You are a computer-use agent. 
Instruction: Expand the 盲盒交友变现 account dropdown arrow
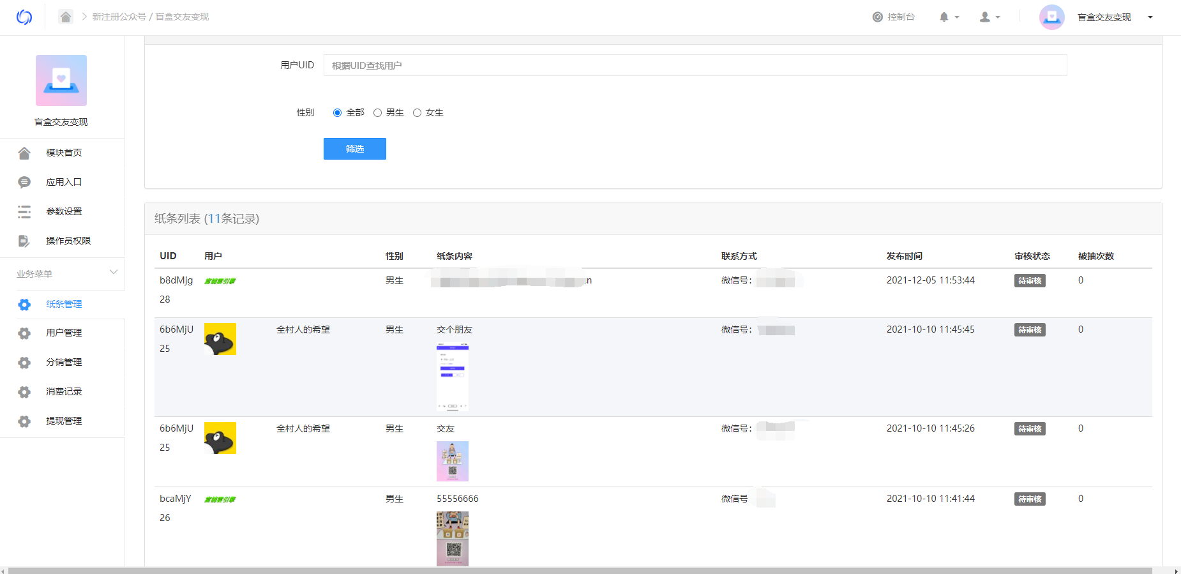(1150, 17)
